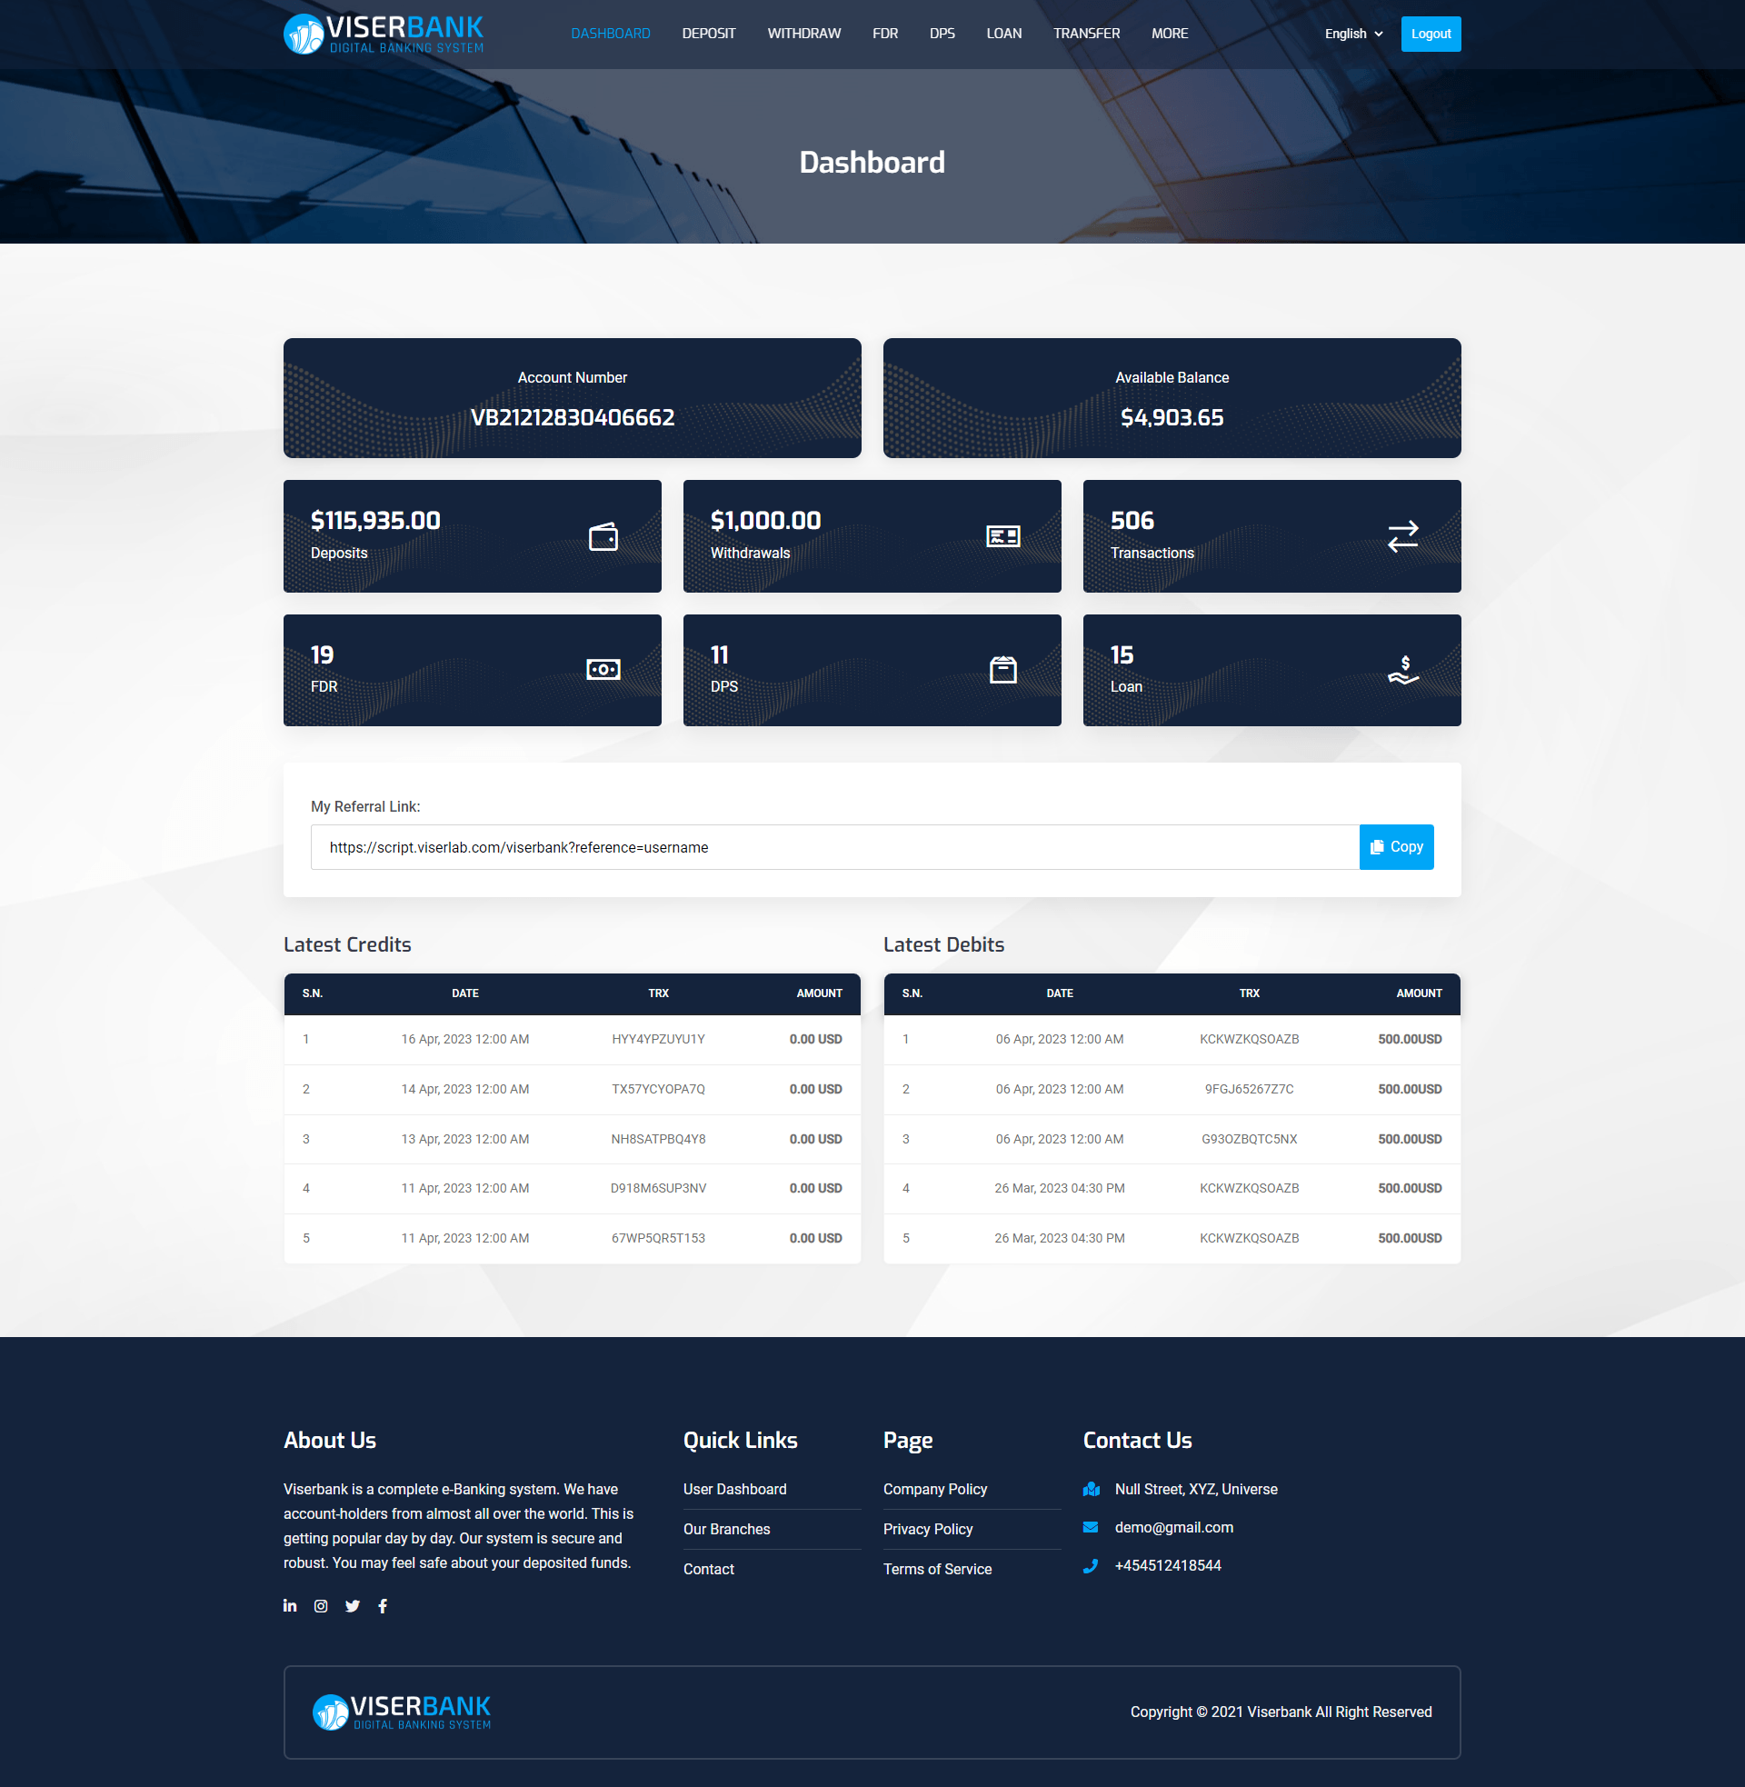
Task: Click the Transfer navigation tab
Action: click(x=1087, y=34)
